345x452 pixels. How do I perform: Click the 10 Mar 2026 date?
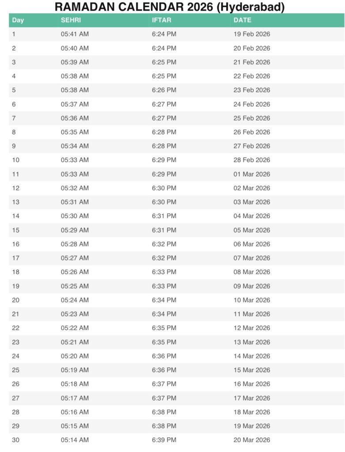251,300
